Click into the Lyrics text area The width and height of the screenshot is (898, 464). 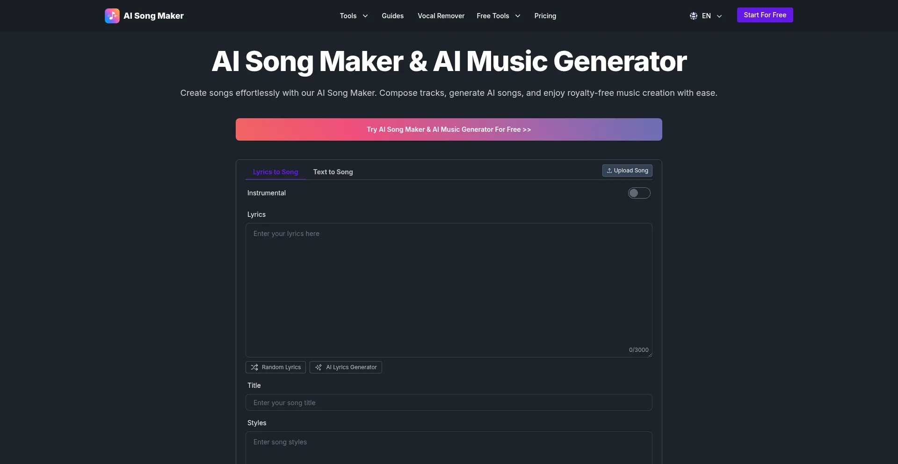coord(449,290)
